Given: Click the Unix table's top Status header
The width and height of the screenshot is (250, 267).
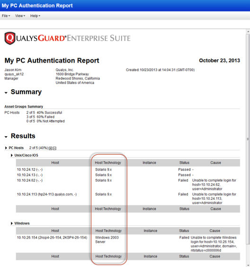Looking at the screenshot, I should 184,163.
